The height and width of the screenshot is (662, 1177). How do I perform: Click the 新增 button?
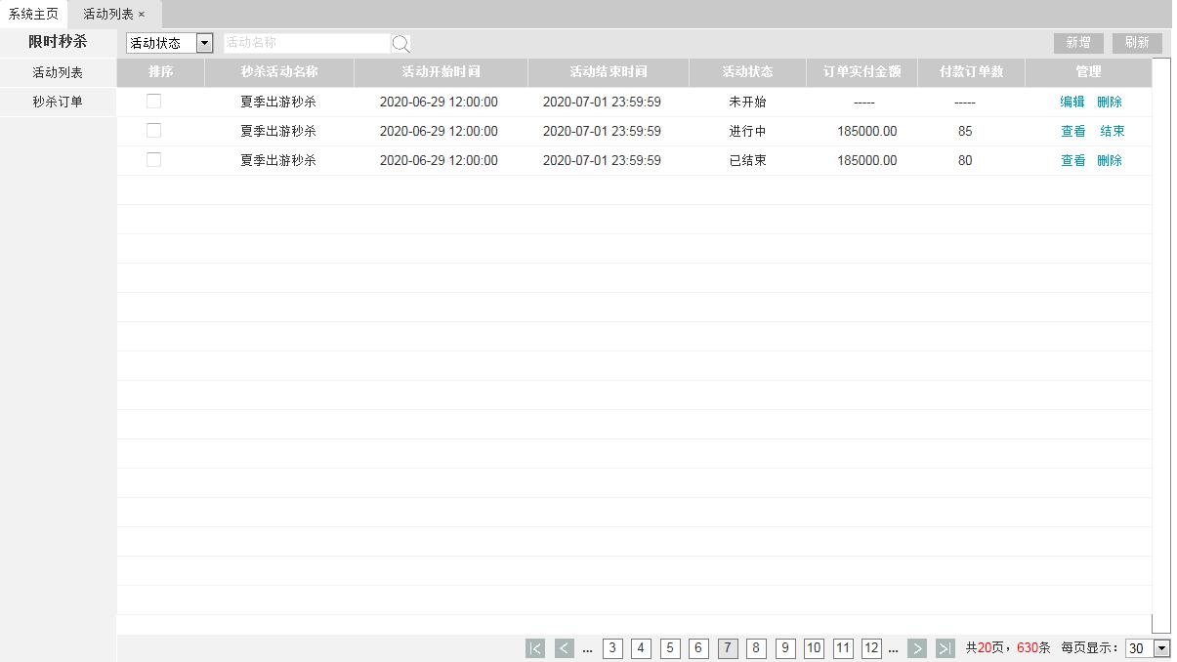(1078, 43)
